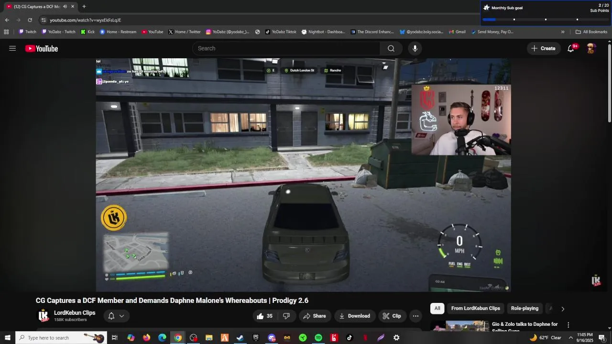
Task: Show next filter chips arrow
Action: click(563, 309)
